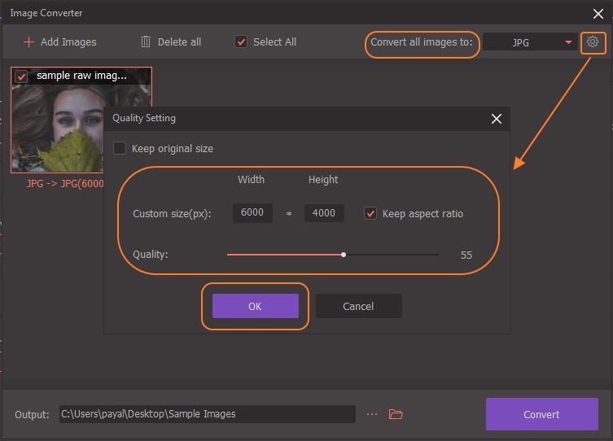Click the purple Convert button

(541, 414)
